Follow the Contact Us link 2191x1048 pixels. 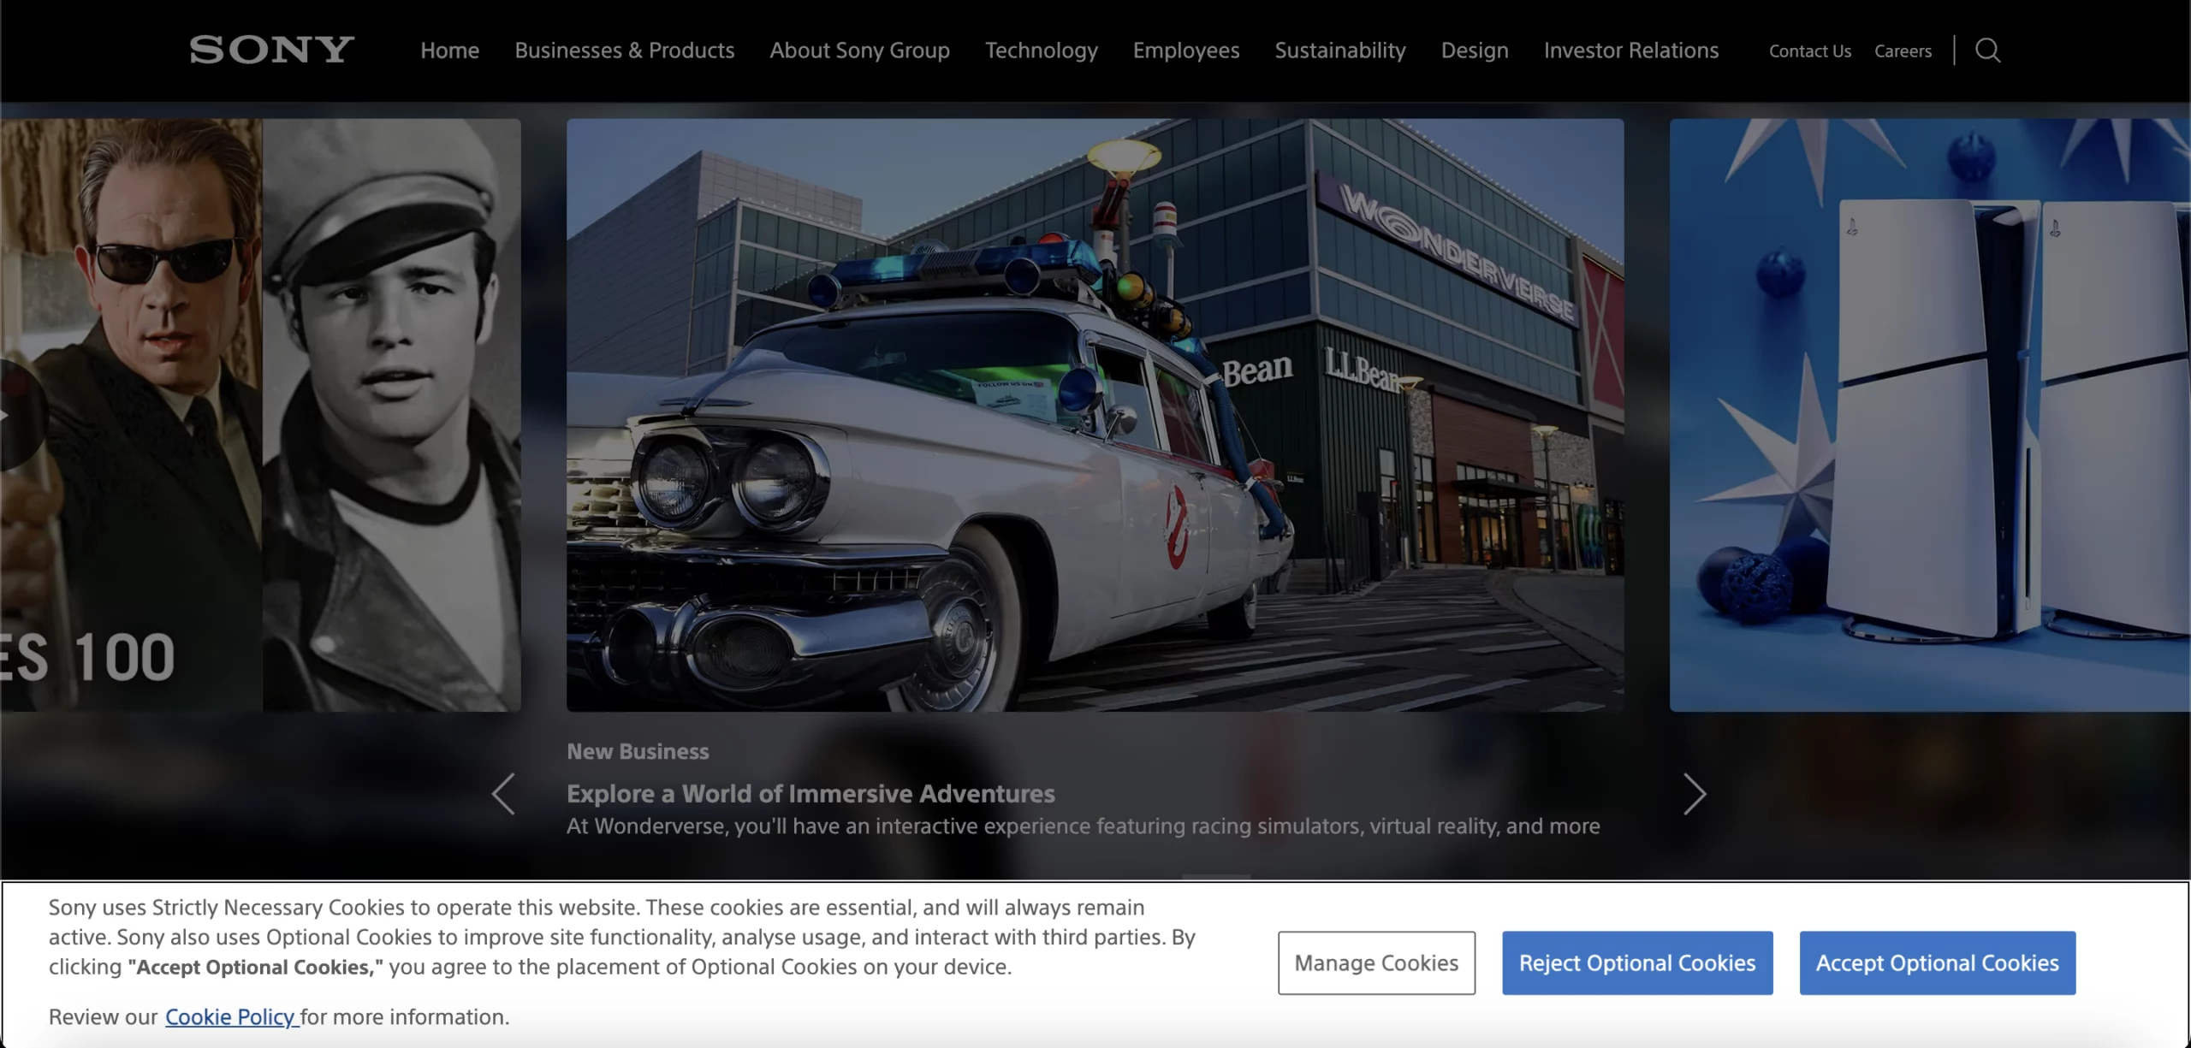(x=1809, y=51)
